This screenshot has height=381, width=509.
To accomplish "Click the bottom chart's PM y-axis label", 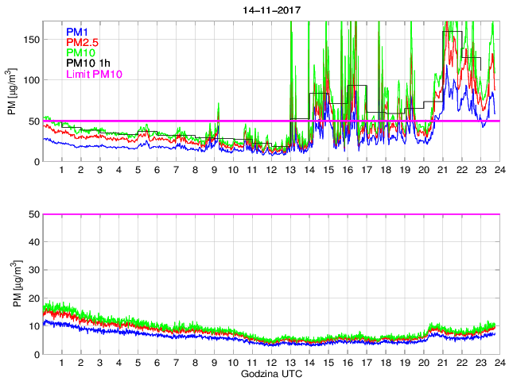I will 12,283.
